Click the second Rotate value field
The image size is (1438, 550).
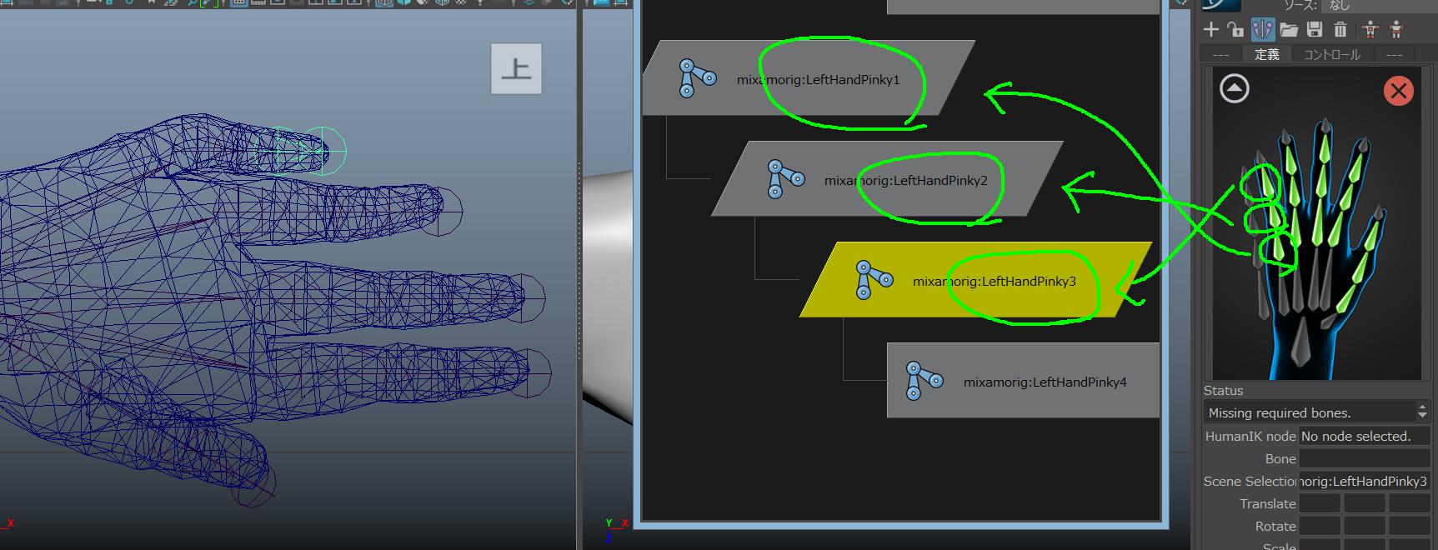pos(1364,526)
